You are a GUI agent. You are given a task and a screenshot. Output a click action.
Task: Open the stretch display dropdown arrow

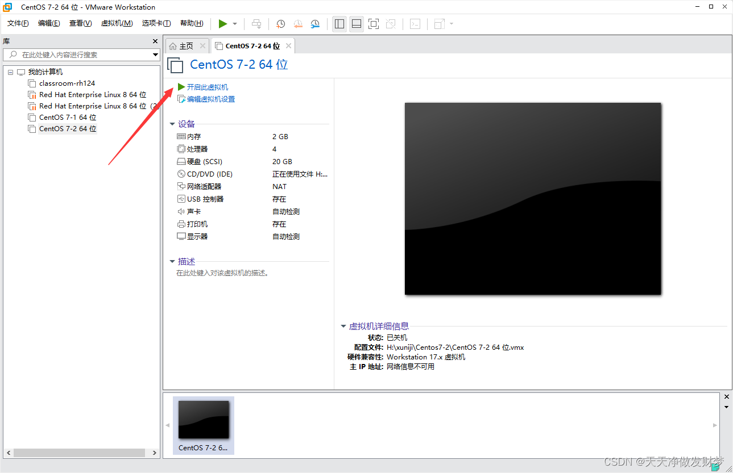(x=452, y=24)
